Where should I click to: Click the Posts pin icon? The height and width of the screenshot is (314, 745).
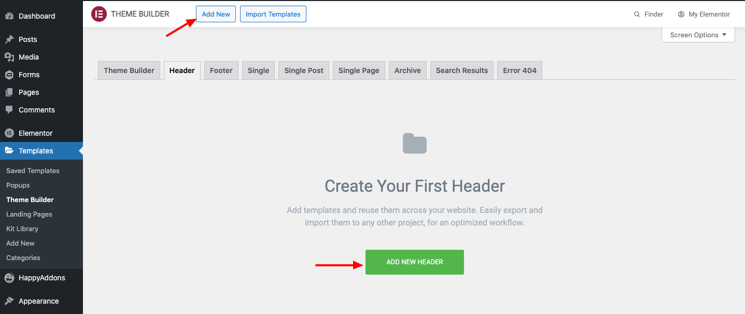(x=9, y=39)
